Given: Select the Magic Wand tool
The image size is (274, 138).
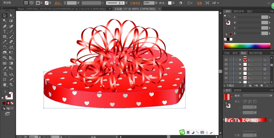Looking at the screenshot, I should (x=5, y=21).
